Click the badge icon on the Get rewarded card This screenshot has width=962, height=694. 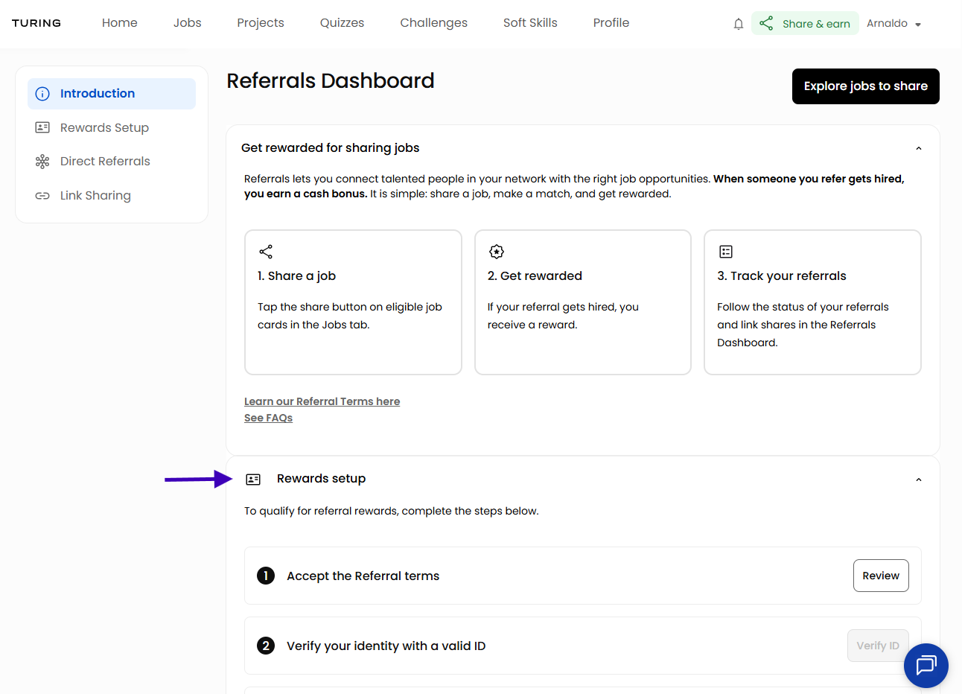(x=496, y=252)
